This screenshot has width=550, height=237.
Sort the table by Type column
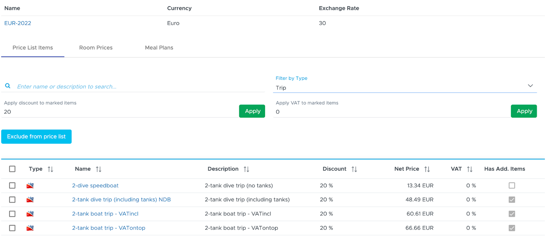[51, 169]
